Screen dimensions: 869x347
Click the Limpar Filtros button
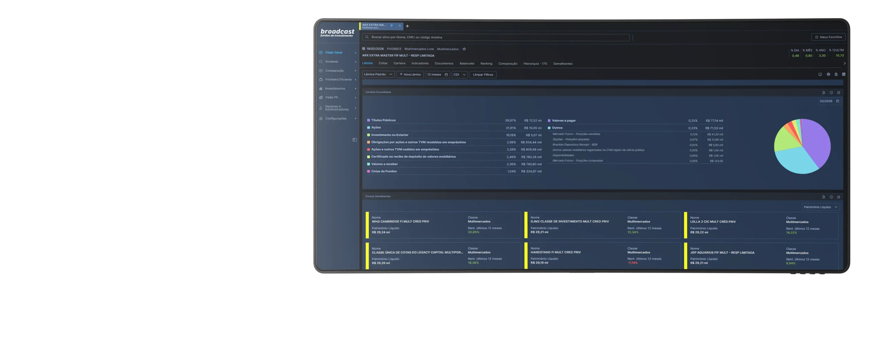(x=483, y=75)
